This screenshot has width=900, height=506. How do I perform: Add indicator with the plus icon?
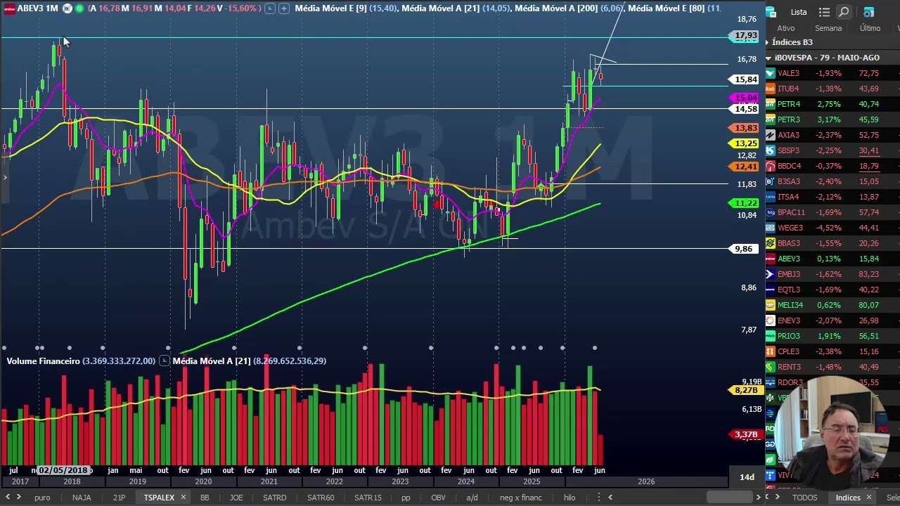coord(283,8)
